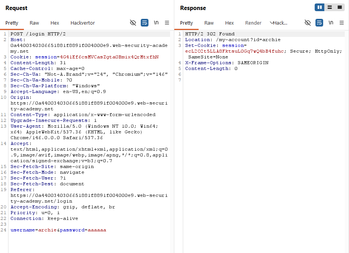Screen dimensions: 349x253
Task: Switch to Request Hex tab
Action: pos(55,23)
